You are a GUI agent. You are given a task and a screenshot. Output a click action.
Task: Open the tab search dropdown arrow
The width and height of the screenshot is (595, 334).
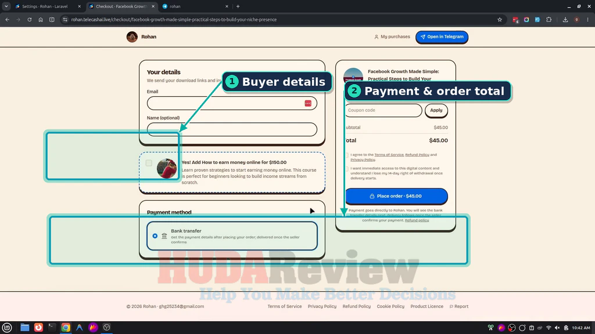pyautogui.click(x=6, y=6)
